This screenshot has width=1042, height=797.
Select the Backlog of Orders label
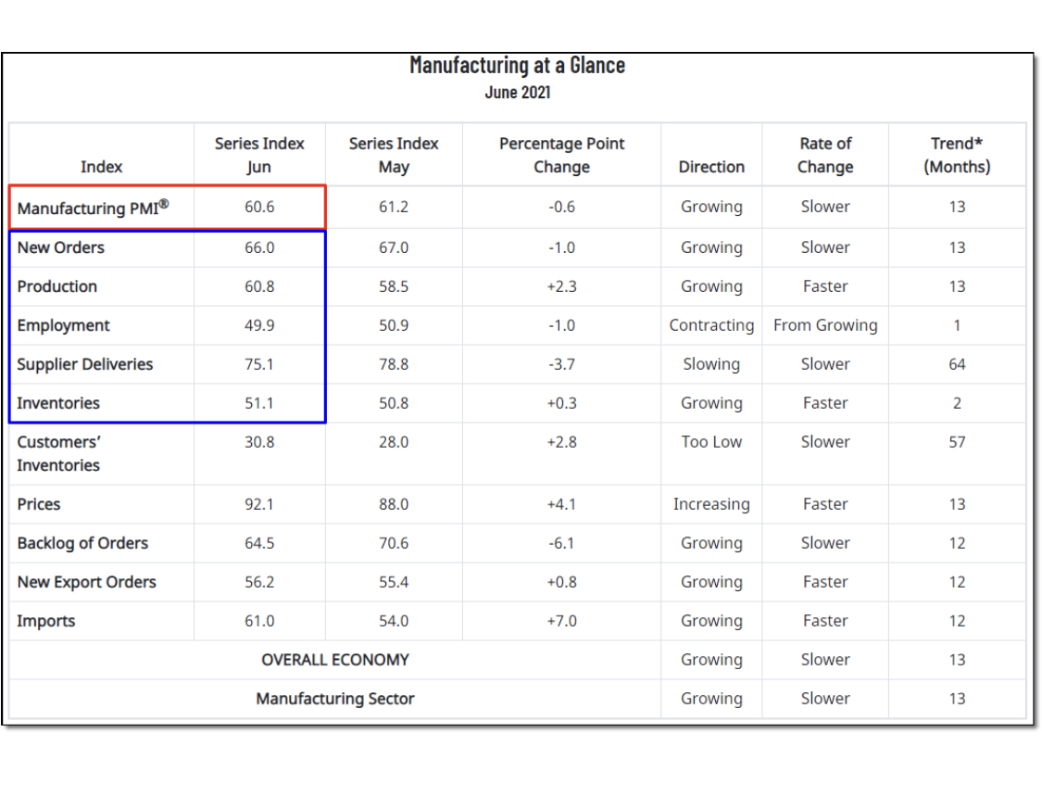click(x=82, y=543)
